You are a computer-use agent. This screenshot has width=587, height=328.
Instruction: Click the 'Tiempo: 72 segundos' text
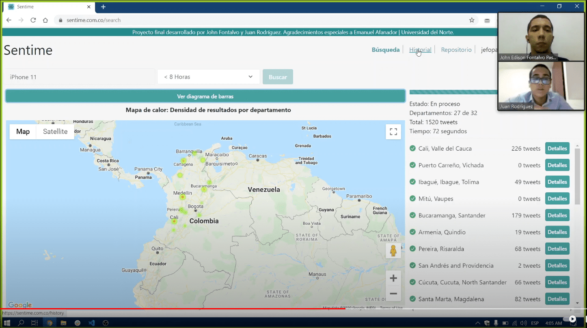click(438, 131)
